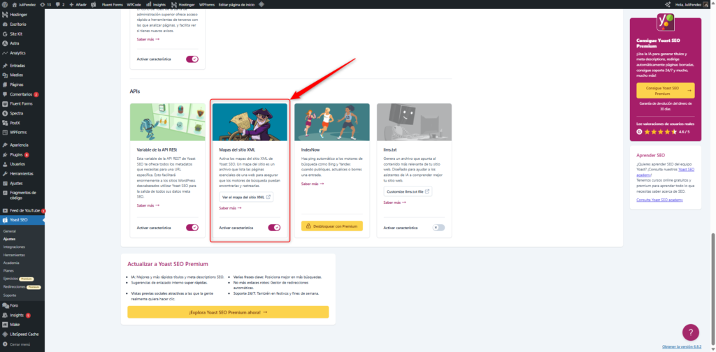The width and height of the screenshot is (716, 352).
Task: Click Ver el mapa del sitio XML button
Action: pyautogui.click(x=246, y=198)
